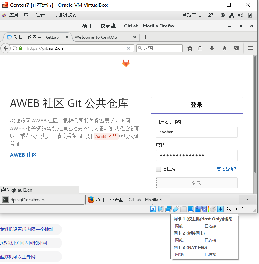
Task: Toggle the 记住我 remember me checkbox
Action: (158, 169)
